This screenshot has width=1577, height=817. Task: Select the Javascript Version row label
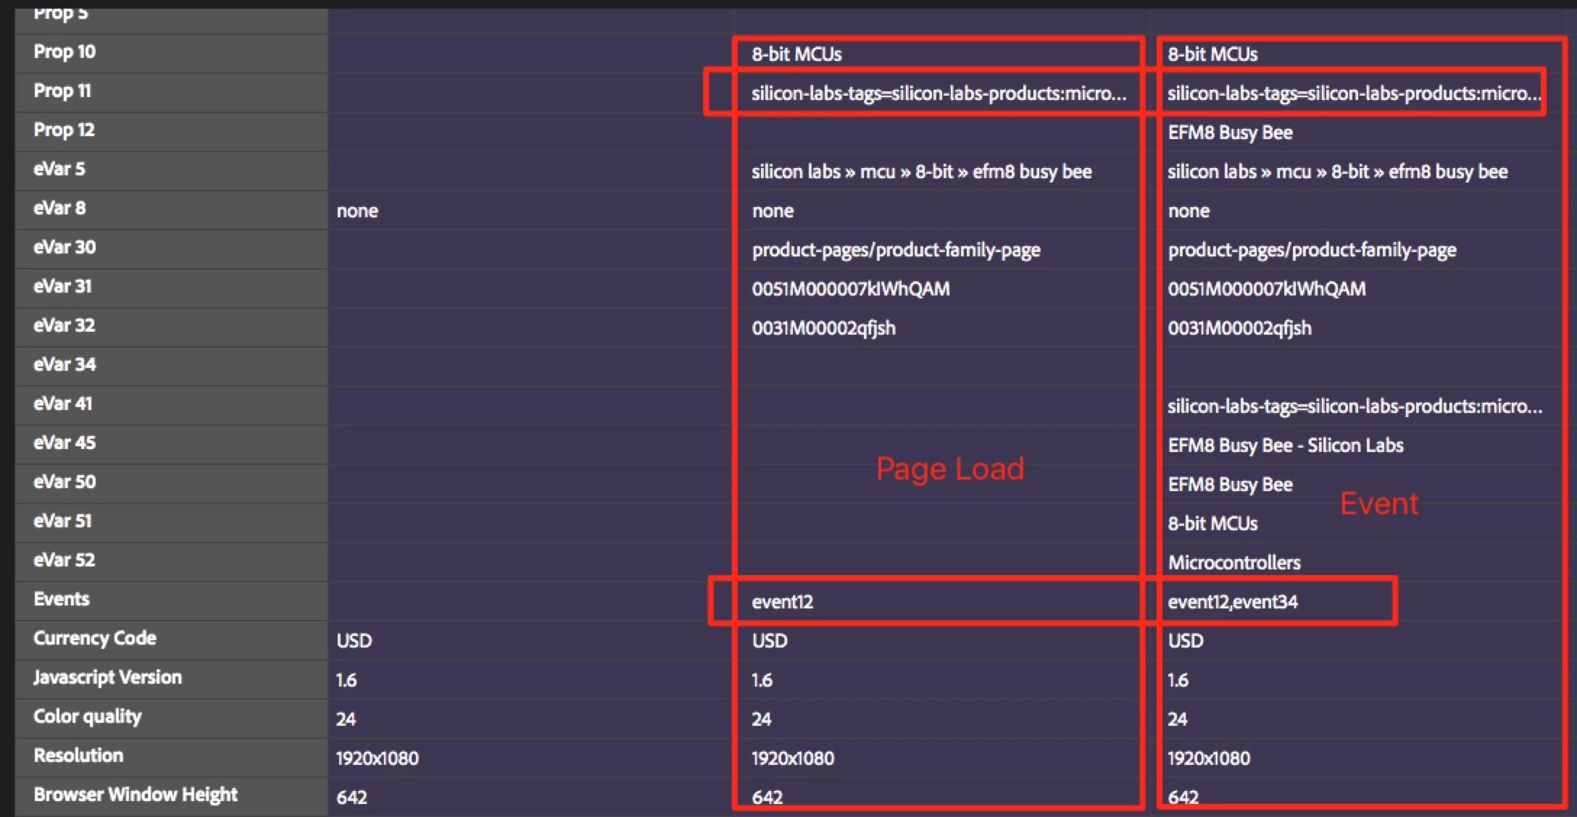[x=107, y=678]
